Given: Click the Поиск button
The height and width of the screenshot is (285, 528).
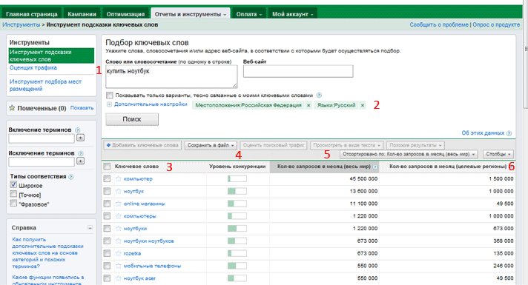Looking at the screenshot, I should [132, 119].
